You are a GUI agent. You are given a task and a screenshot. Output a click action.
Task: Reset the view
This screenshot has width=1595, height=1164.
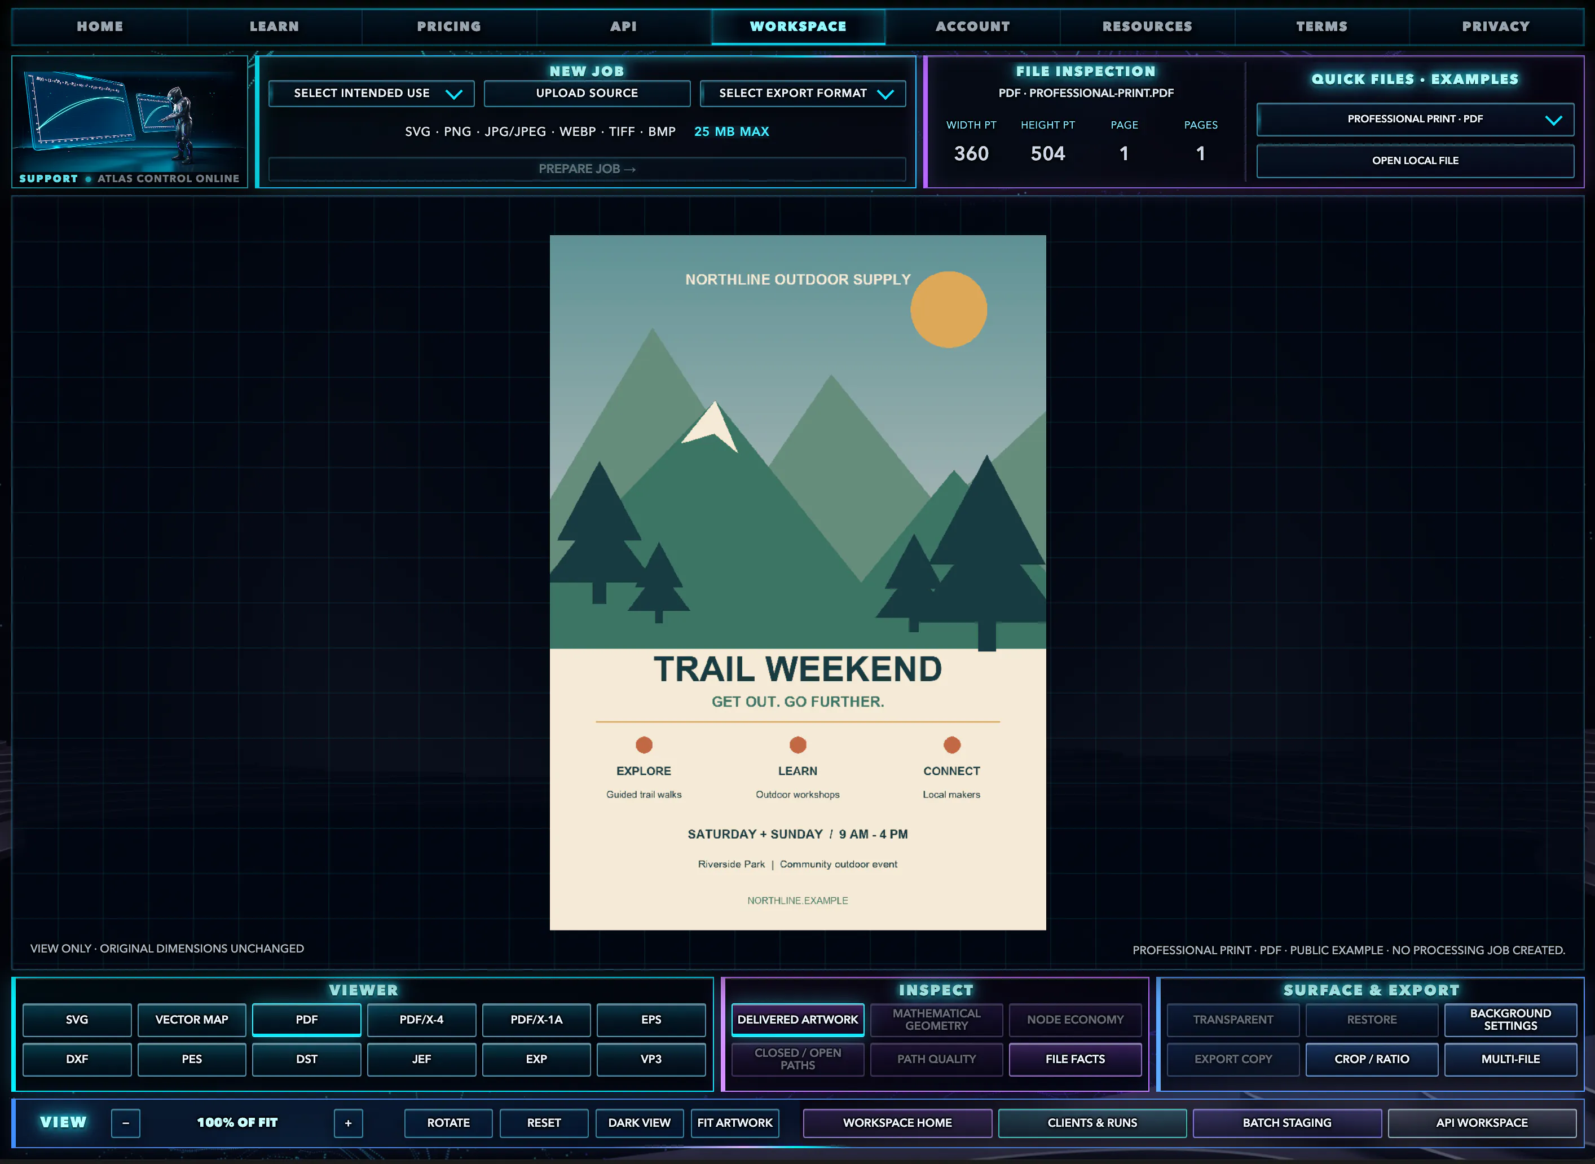(x=544, y=1123)
